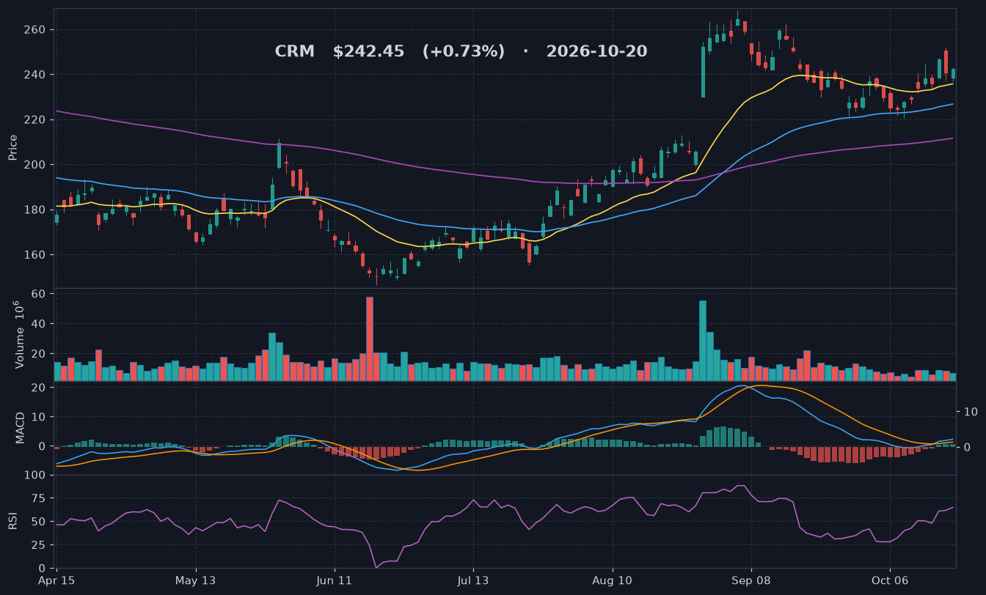Select the RSI axis label
The image size is (986, 595).
12,521
